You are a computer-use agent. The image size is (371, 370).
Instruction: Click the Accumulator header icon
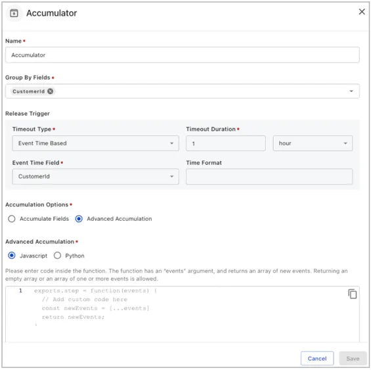tap(14, 13)
